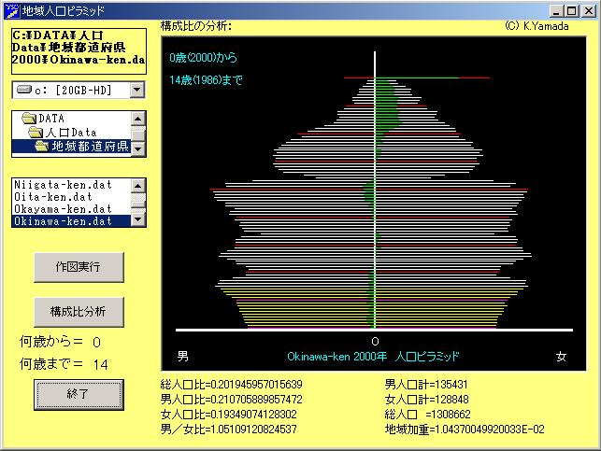Click the 地域加重 value line

(x=465, y=430)
